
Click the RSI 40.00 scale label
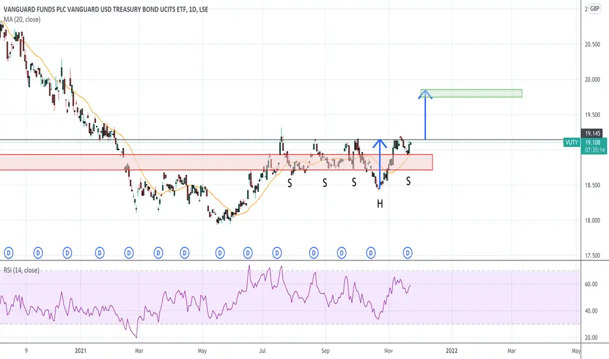(591, 311)
